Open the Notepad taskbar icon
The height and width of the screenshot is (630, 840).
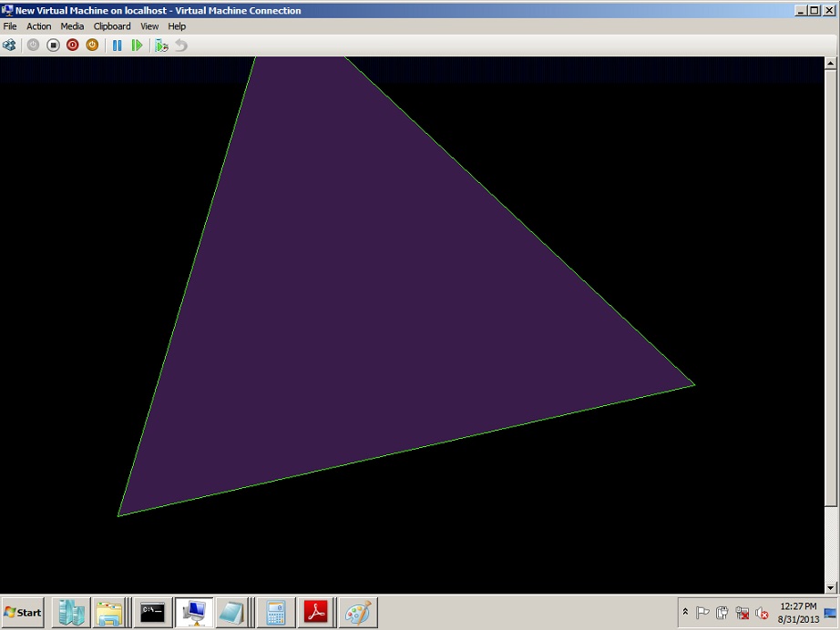232,613
